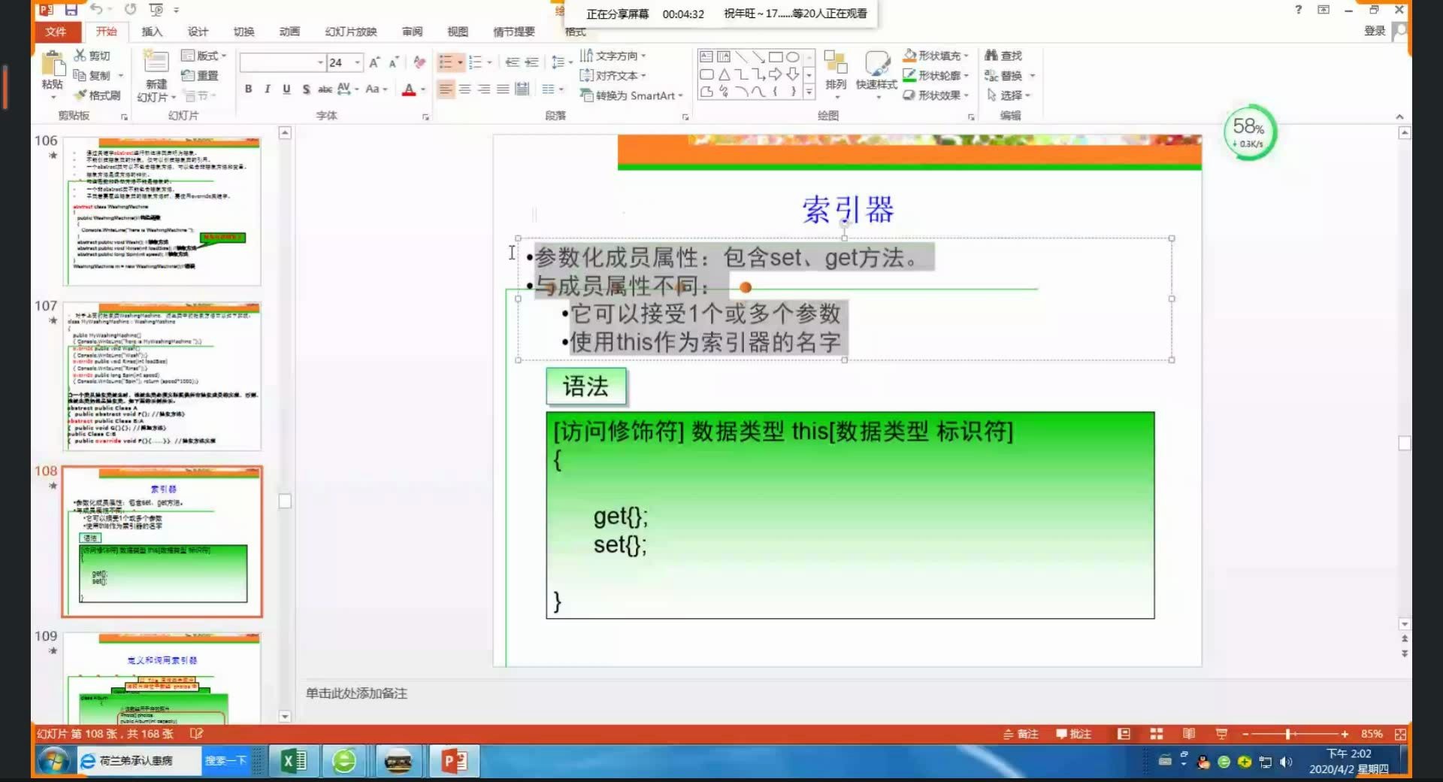This screenshot has width=1443, height=782.
Task: Pick the right arrow shape in gallery
Action: [x=776, y=74]
